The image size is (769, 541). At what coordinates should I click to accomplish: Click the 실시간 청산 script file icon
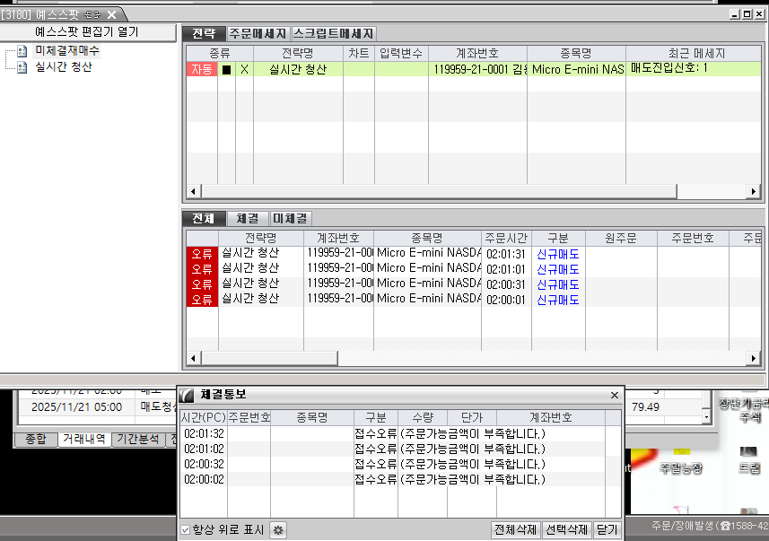22,67
